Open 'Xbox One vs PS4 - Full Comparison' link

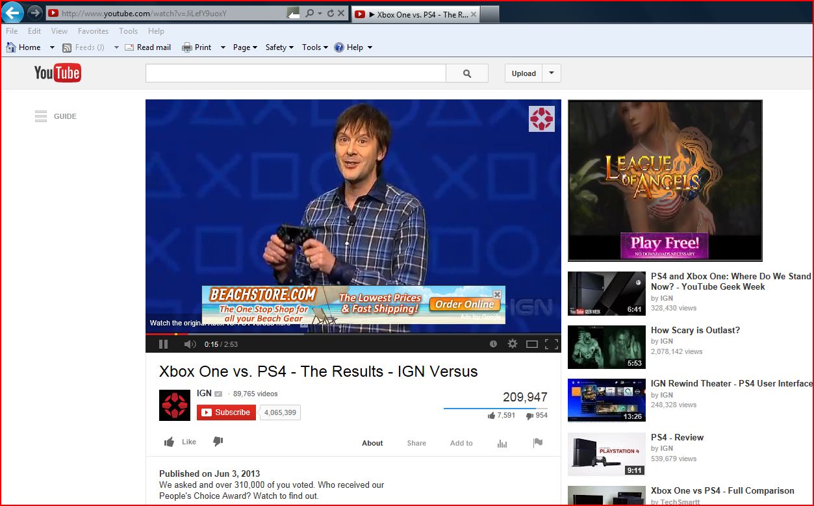(722, 490)
